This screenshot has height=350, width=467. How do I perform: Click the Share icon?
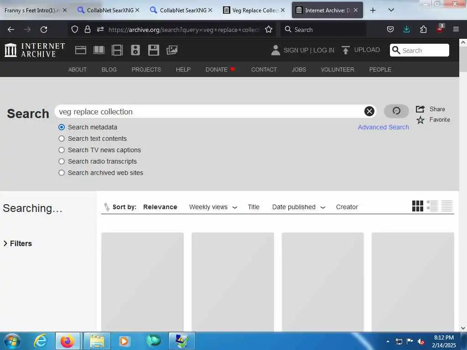pos(420,109)
